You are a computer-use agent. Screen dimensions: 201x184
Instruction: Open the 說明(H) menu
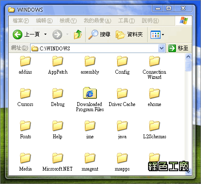click(150, 21)
